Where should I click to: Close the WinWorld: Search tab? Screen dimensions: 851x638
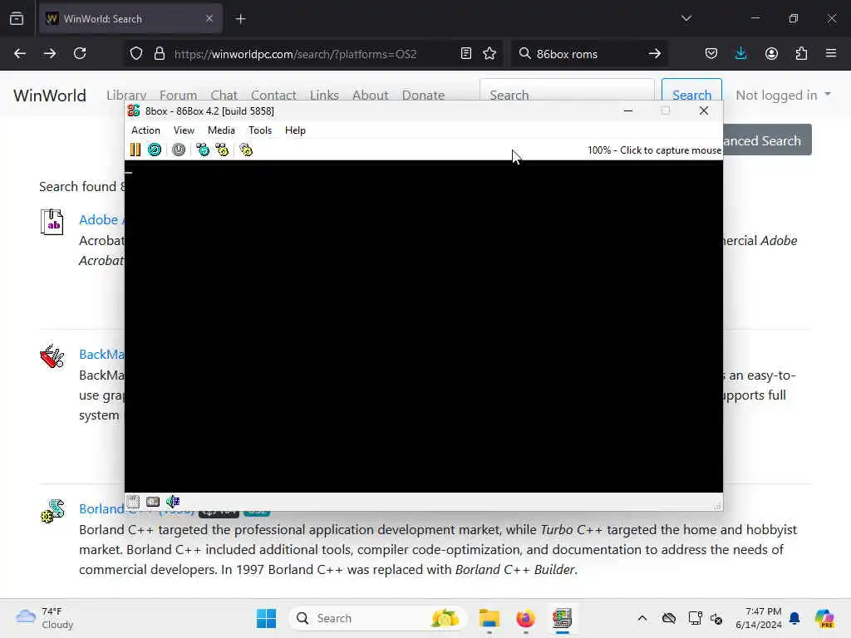pyautogui.click(x=209, y=19)
